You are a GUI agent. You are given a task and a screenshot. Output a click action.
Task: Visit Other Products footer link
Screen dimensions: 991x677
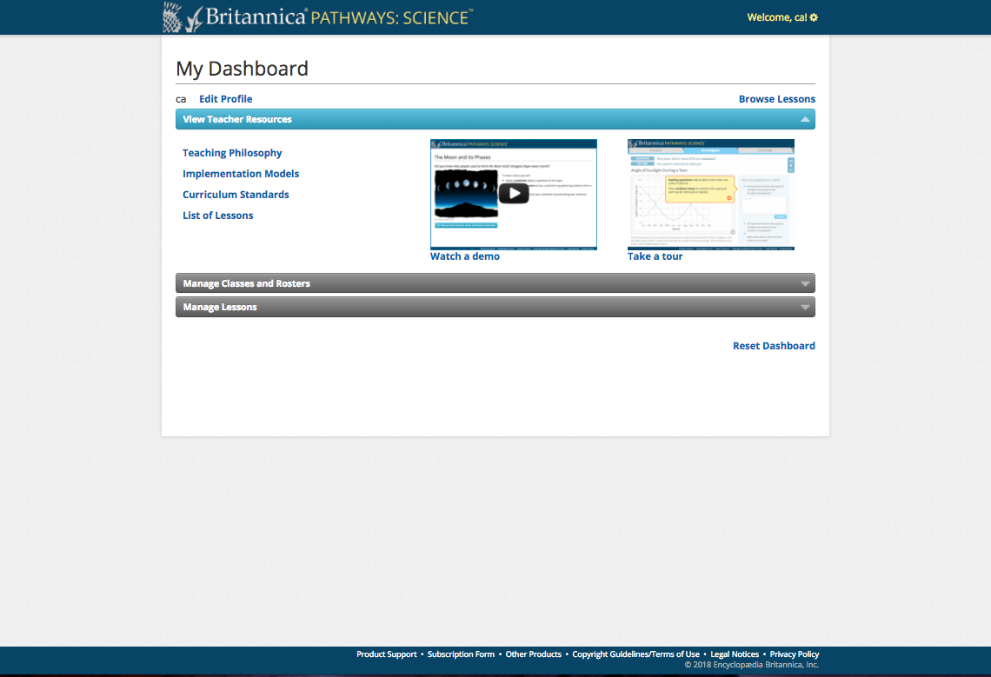(x=534, y=654)
